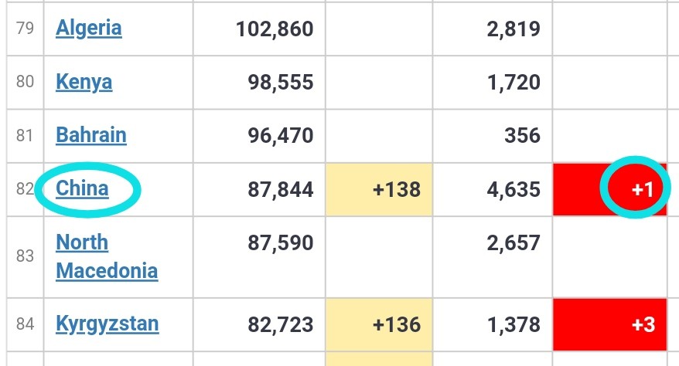This screenshot has width=679, height=366.
Task: Select China's +138 new cases cell
Action: (x=379, y=189)
